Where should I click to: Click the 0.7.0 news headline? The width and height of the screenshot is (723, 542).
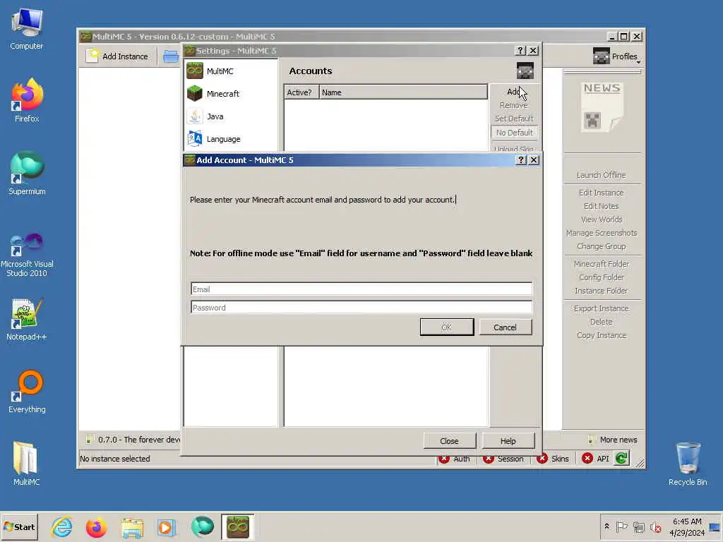[x=138, y=440]
